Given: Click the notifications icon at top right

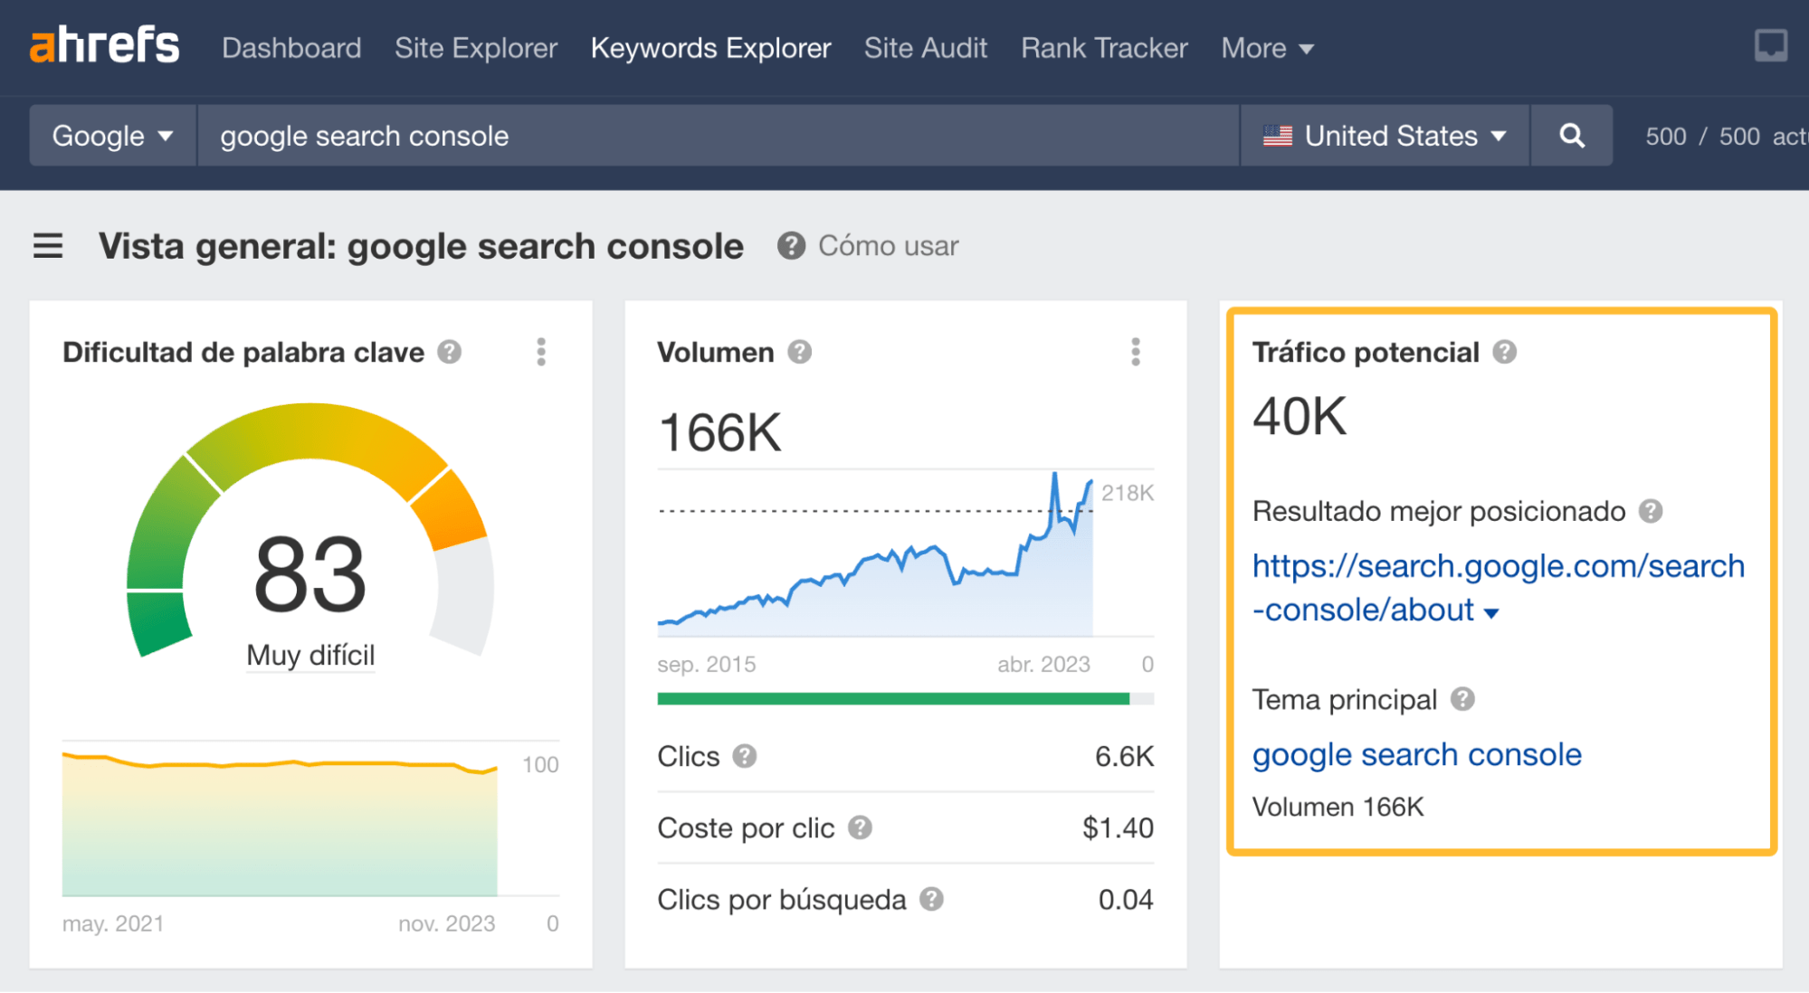Looking at the screenshot, I should [x=1770, y=46].
